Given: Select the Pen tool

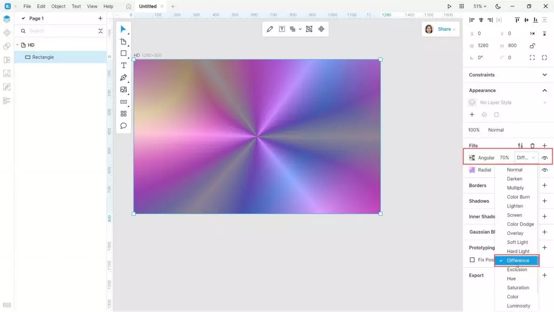Looking at the screenshot, I should pyautogui.click(x=123, y=78).
